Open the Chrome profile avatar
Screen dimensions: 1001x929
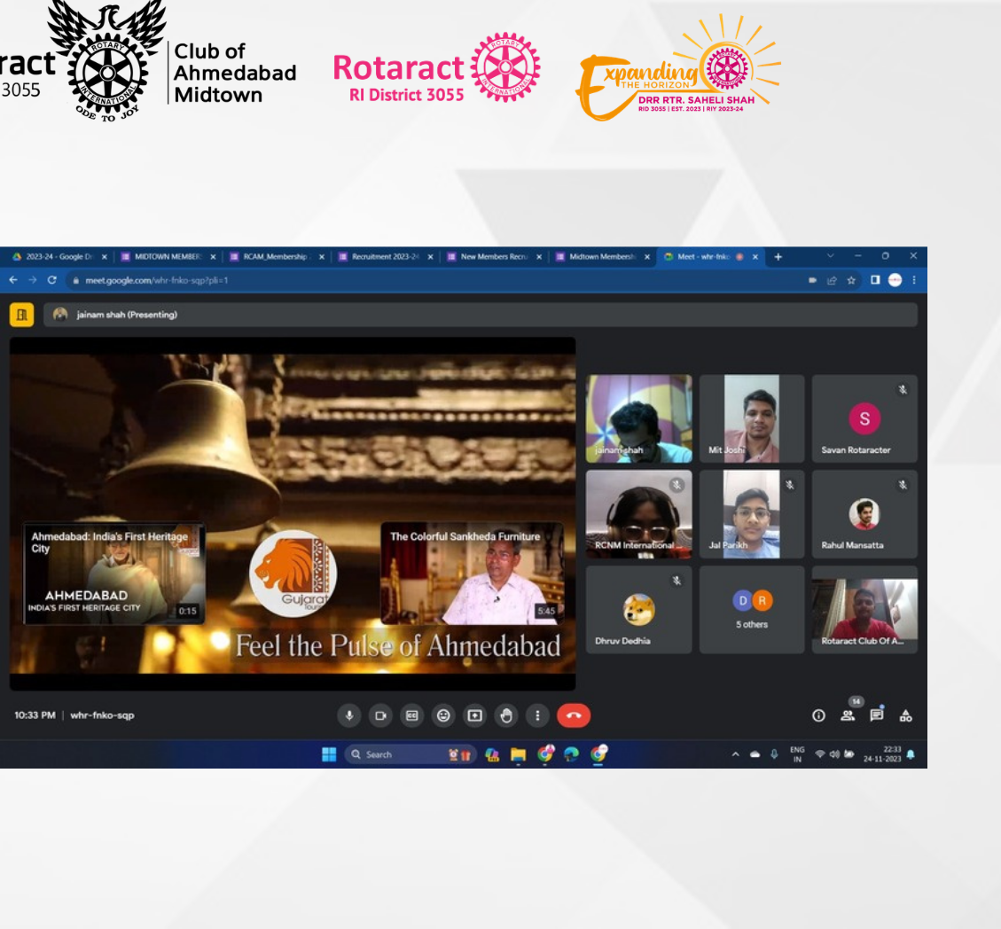[895, 280]
